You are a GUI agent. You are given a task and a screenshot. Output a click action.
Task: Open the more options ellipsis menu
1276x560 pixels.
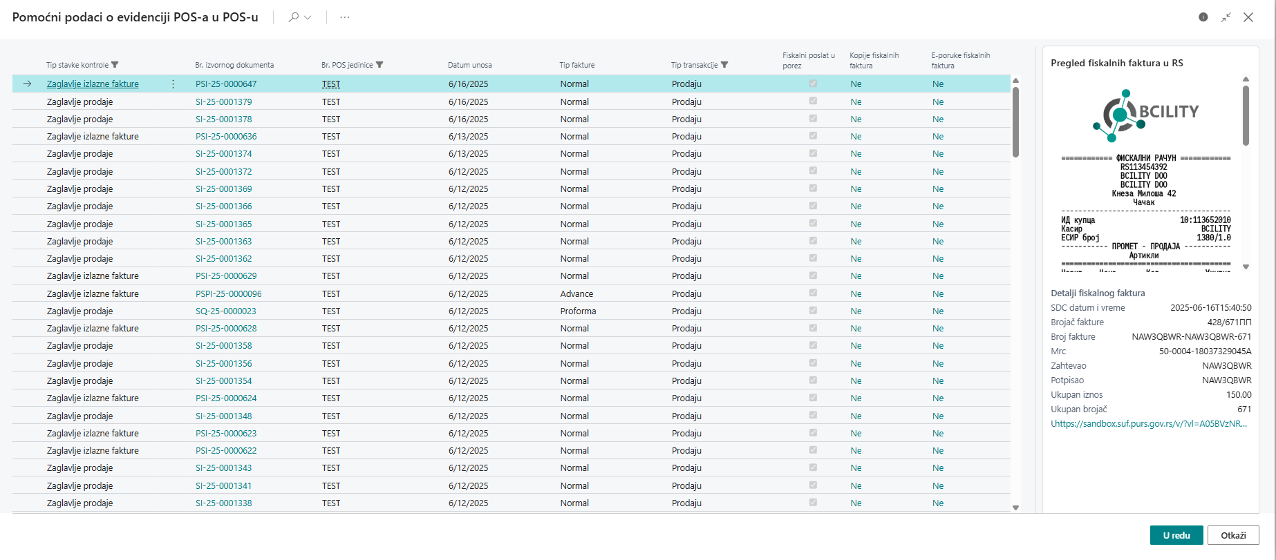[x=345, y=17]
